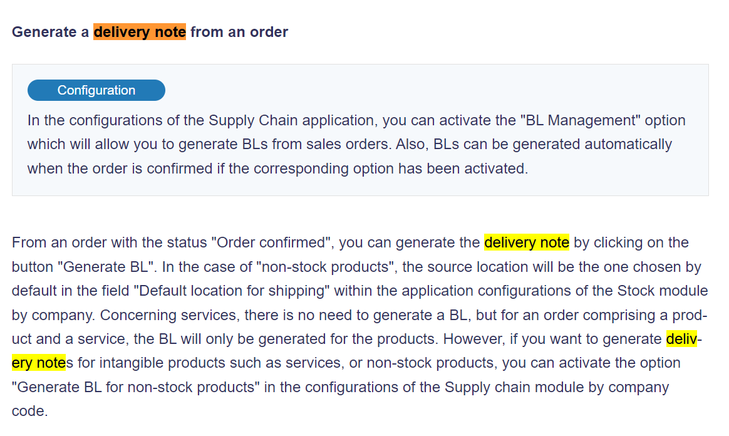Click the word "code." on the last line
The width and height of the screenshot is (729, 436).
[x=30, y=411]
